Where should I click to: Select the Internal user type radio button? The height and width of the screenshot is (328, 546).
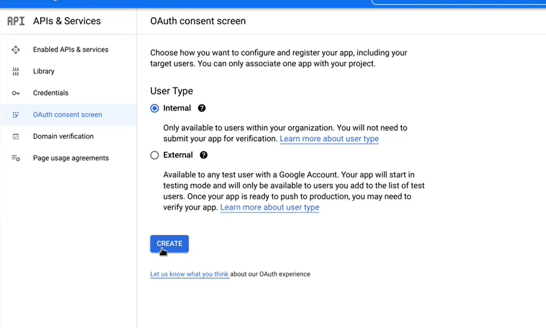pyautogui.click(x=154, y=108)
